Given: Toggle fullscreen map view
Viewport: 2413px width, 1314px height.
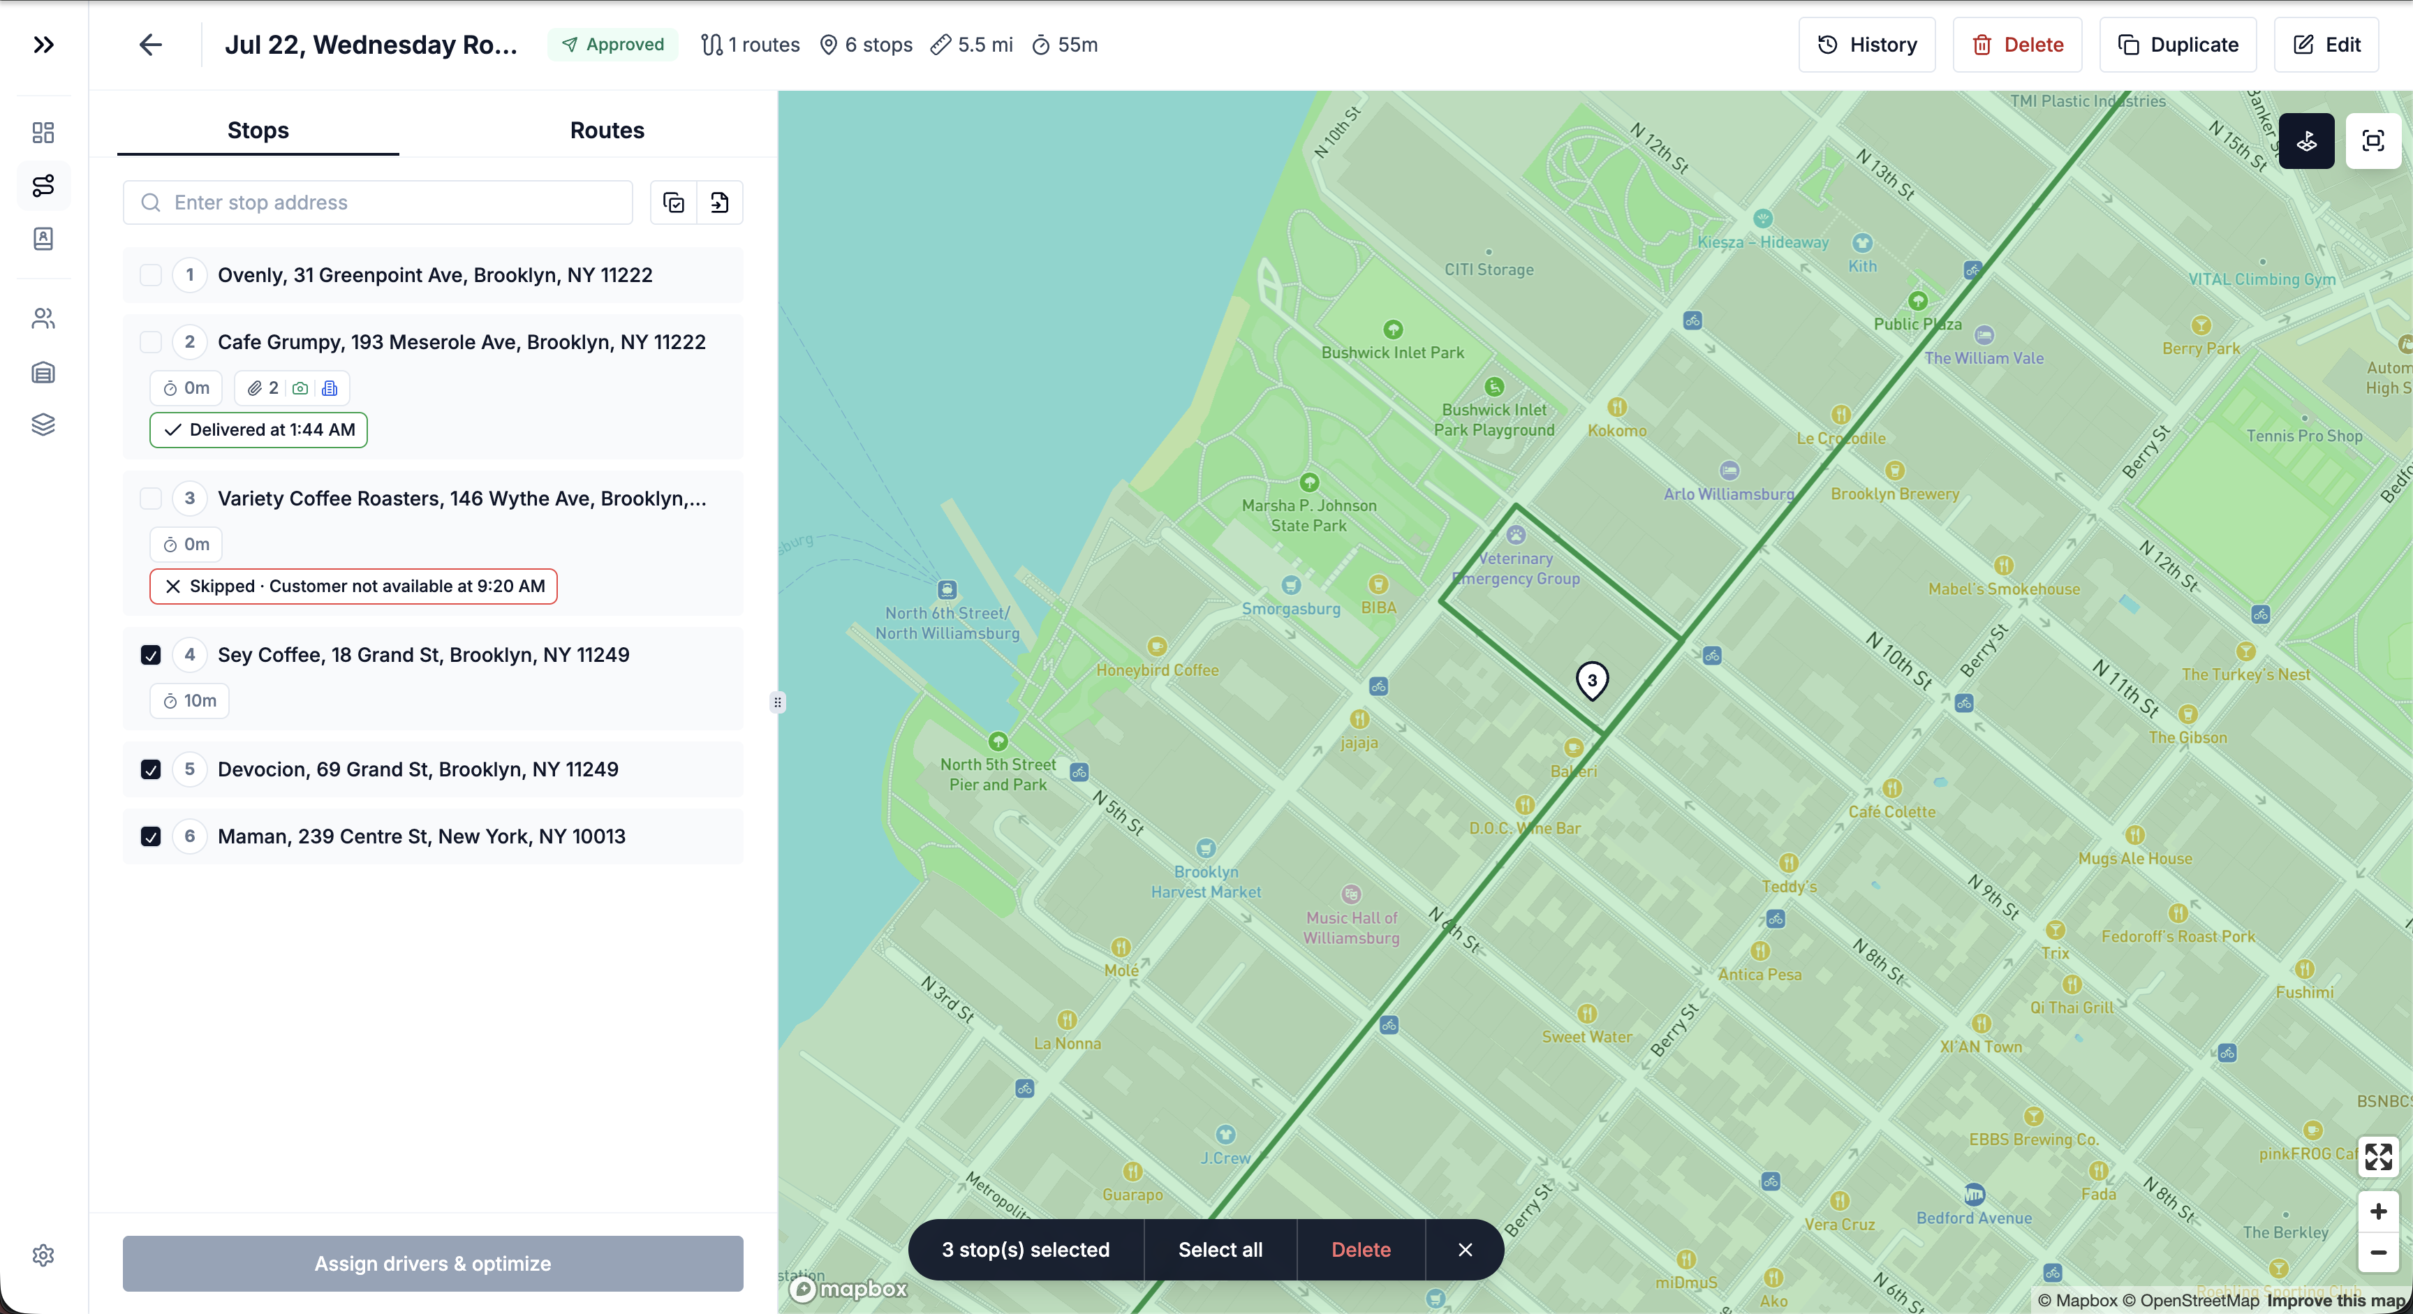Looking at the screenshot, I should tap(2377, 1157).
